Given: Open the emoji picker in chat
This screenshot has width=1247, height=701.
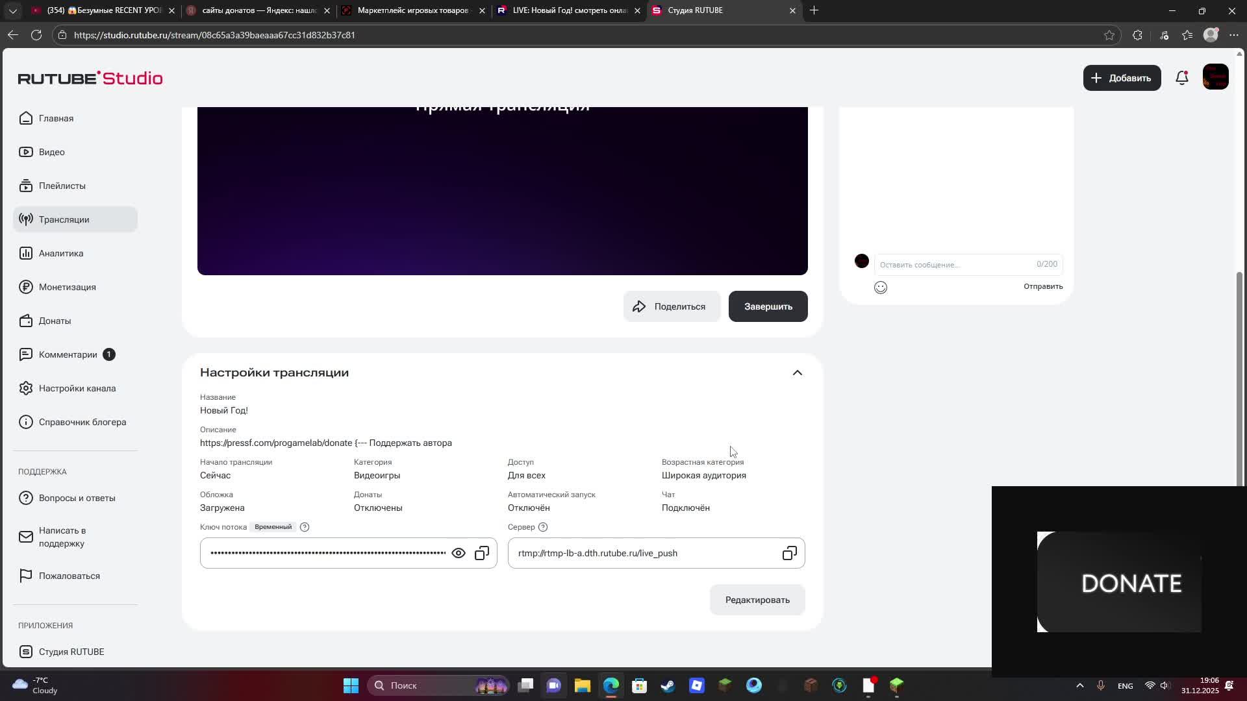Looking at the screenshot, I should click(880, 288).
